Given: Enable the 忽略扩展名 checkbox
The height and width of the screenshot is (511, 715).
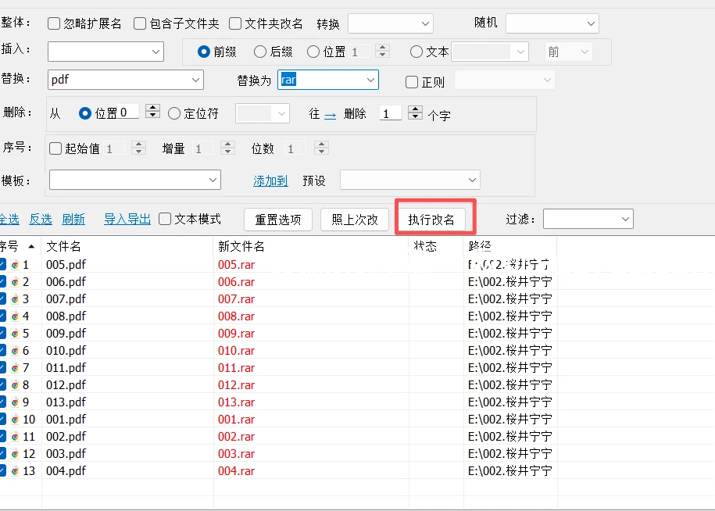Looking at the screenshot, I should click(53, 23).
